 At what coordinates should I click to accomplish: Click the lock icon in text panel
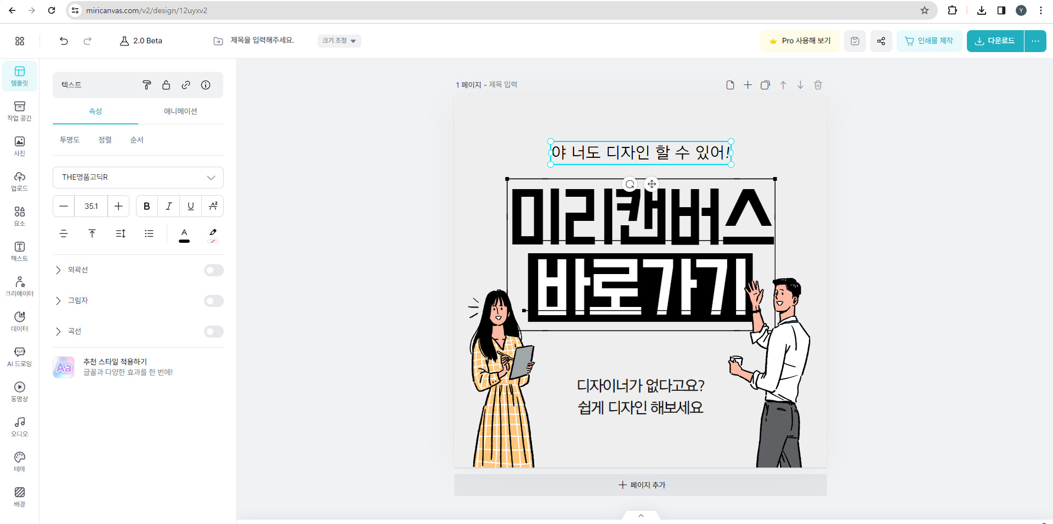(166, 85)
